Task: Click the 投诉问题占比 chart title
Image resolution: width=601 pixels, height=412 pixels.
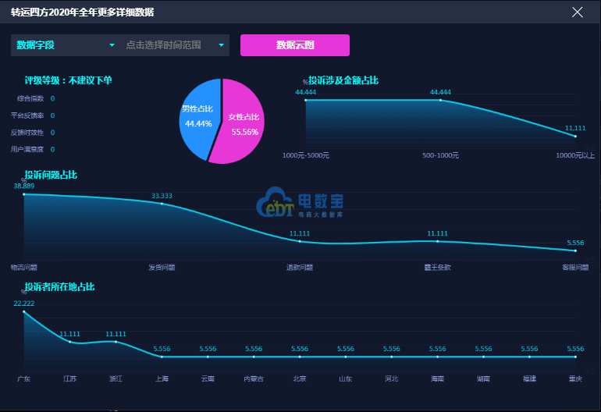Action: click(51, 175)
